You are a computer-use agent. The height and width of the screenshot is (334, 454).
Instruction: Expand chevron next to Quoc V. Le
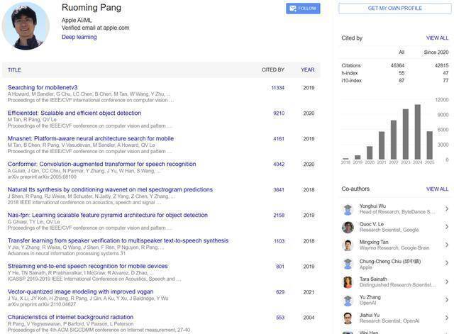point(446,227)
